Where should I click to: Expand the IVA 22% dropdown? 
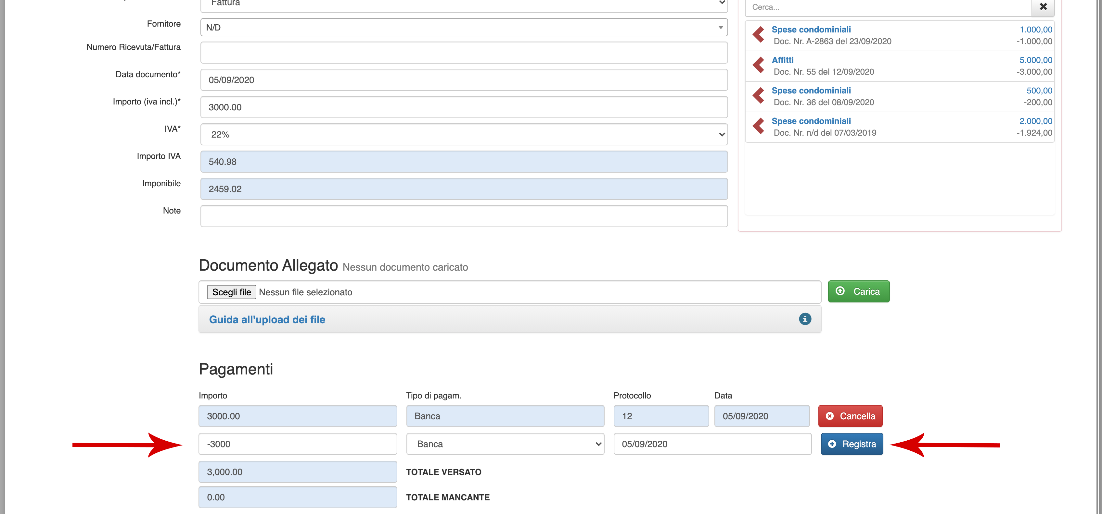(x=464, y=135)
